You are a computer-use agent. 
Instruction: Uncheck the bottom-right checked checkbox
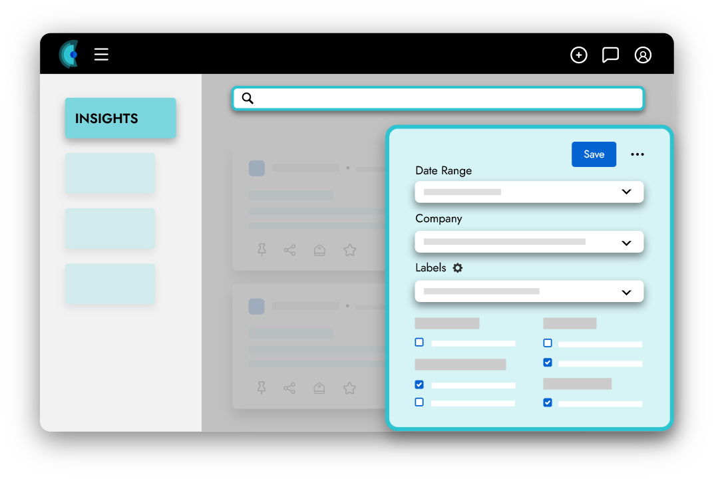pyautogui.click(x=548, y=402)
